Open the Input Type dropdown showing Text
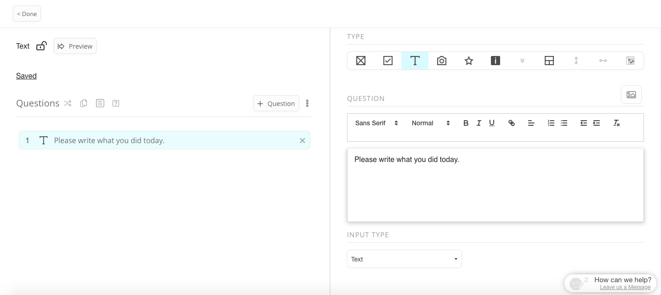The width and height of the screenshot is (661, 295). (405, 259)
